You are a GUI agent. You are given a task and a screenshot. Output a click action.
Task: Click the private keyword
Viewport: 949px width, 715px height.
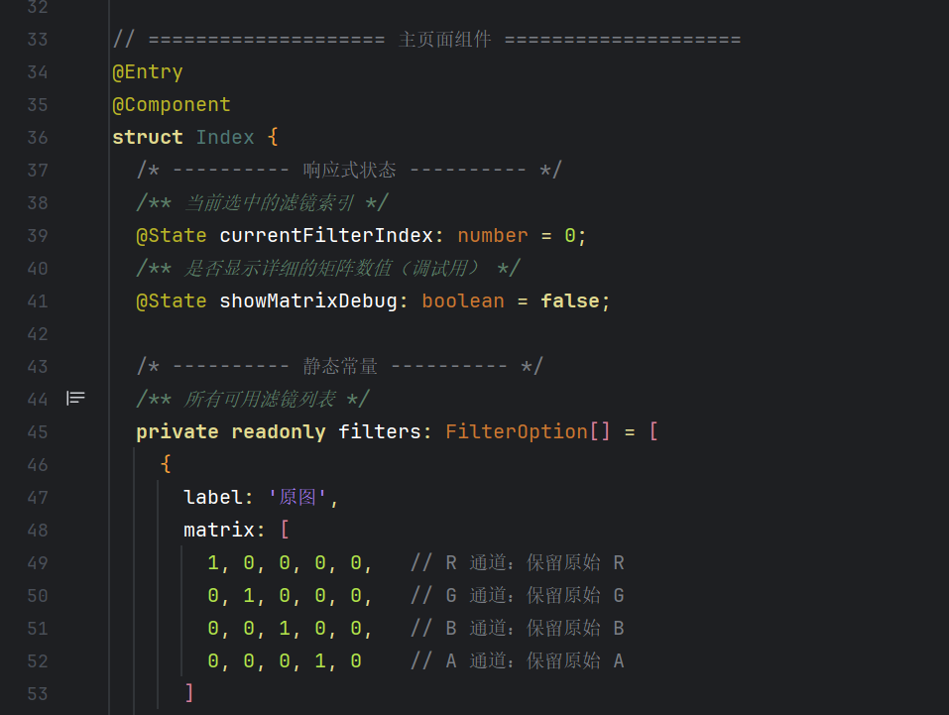tap(178, 431)
